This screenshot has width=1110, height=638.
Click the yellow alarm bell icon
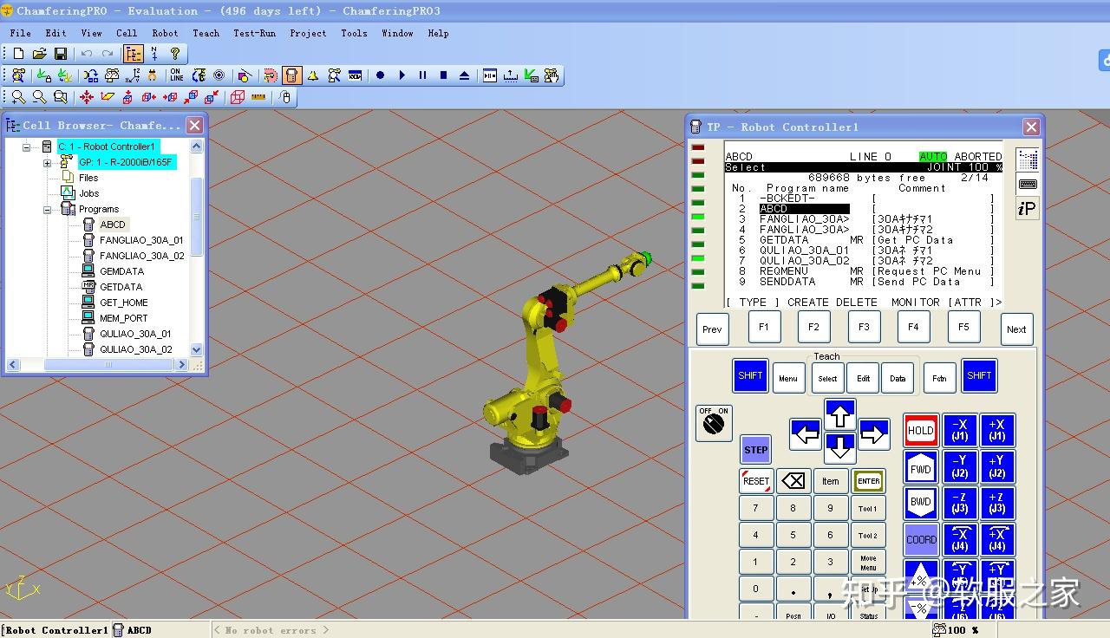point(312,75)
